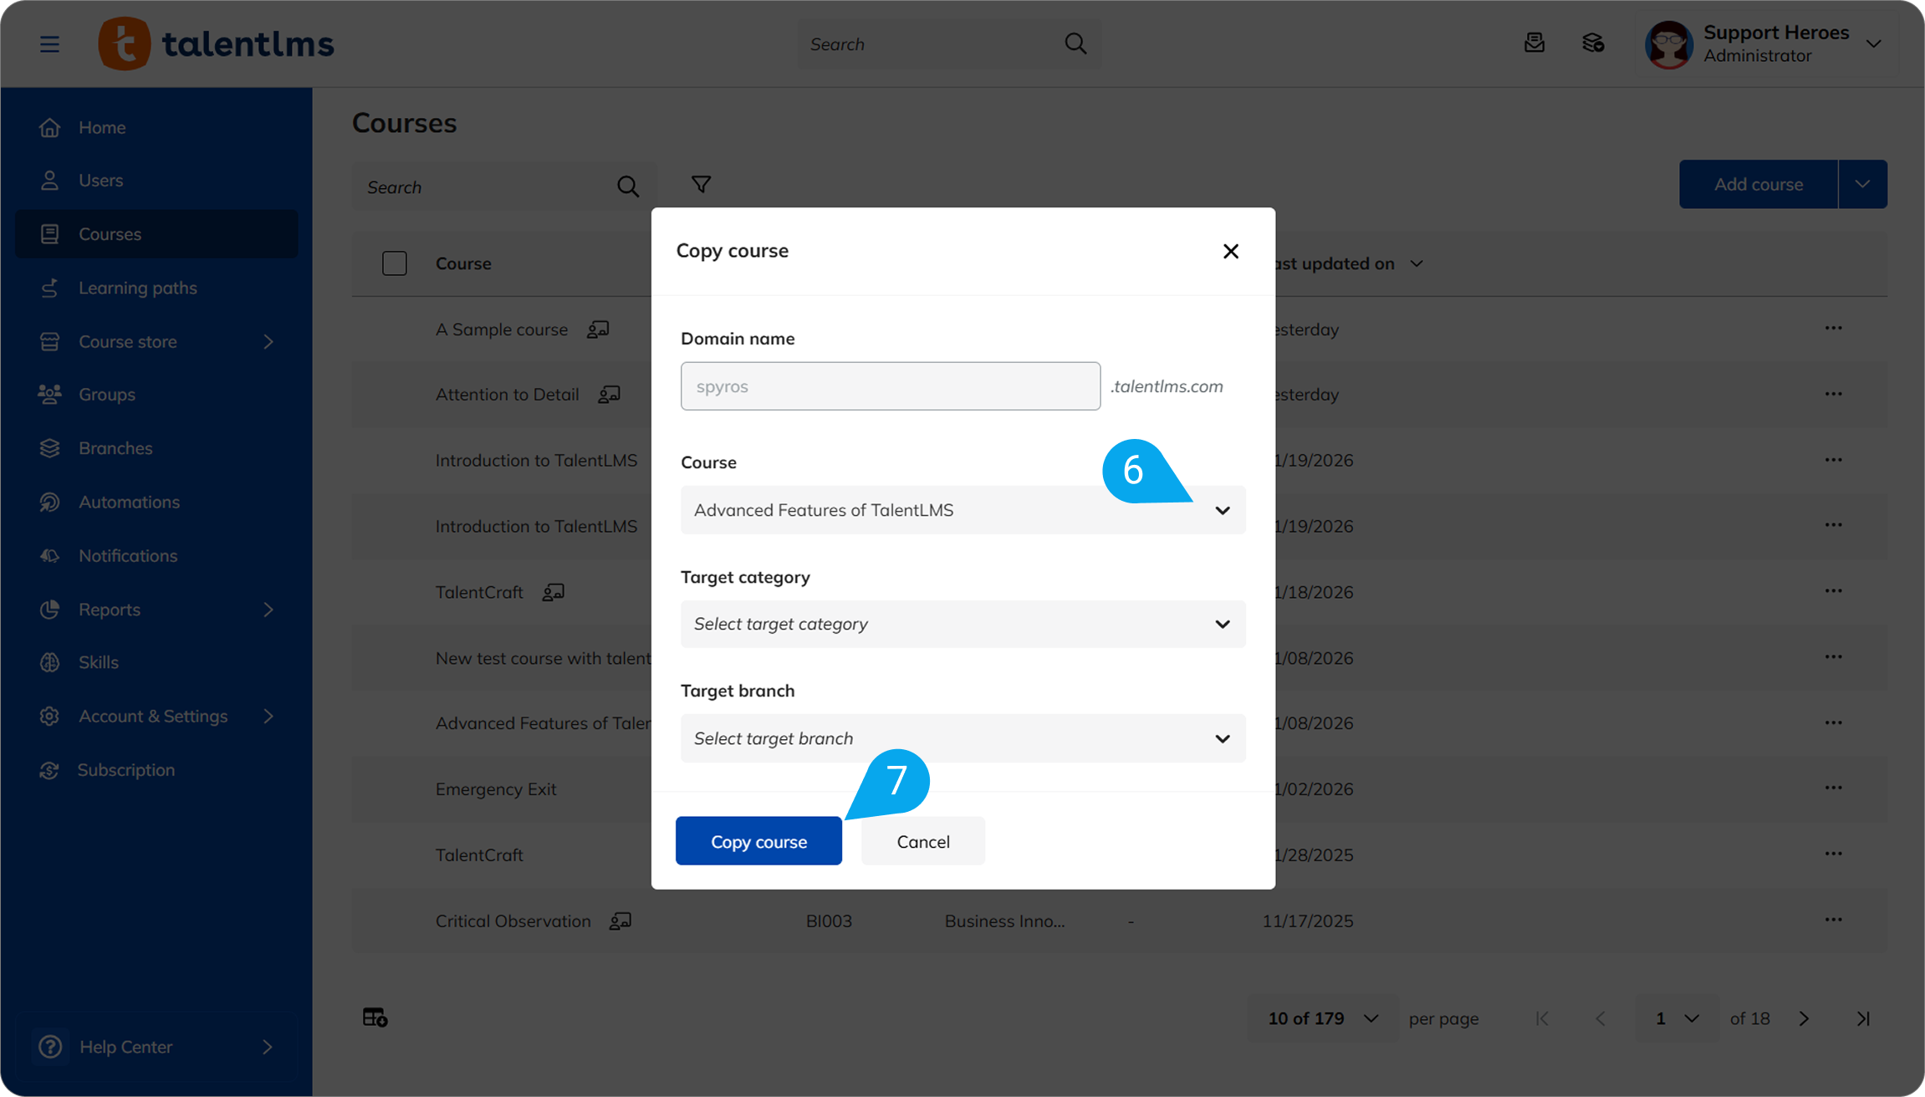The width and height of the screenshot is (1925, 1097).
Task: Open mass actions table icon
Action: [375, 1018]
